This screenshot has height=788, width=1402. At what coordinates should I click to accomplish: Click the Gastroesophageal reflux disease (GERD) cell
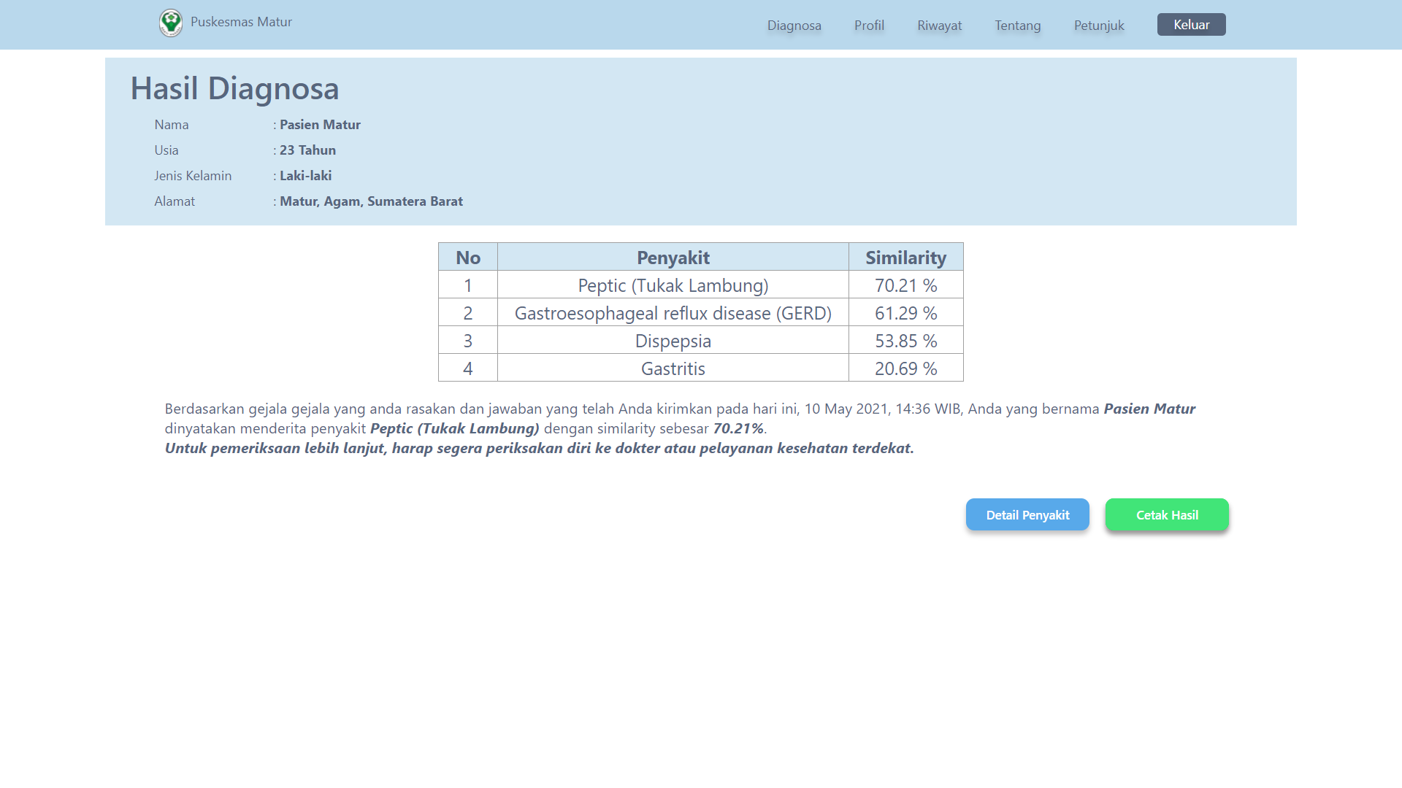tap(673, 313)
